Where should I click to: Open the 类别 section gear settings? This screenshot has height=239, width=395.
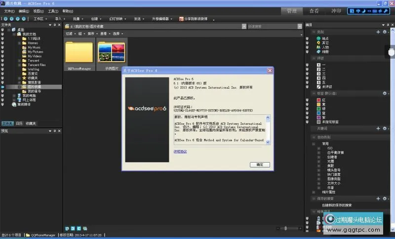(x=385, y=32)
